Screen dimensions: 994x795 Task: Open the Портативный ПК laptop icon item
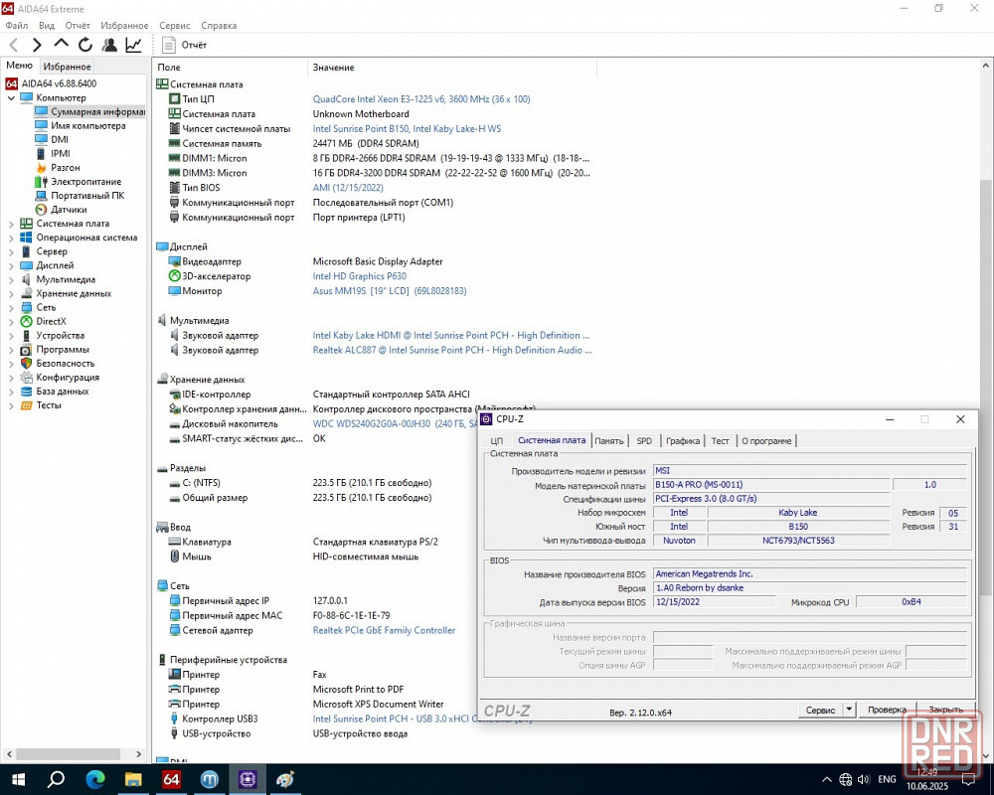tap(41, 195)
